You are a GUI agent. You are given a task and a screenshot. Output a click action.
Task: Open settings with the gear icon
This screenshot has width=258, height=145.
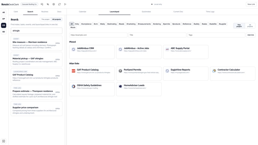pos(54,4)
